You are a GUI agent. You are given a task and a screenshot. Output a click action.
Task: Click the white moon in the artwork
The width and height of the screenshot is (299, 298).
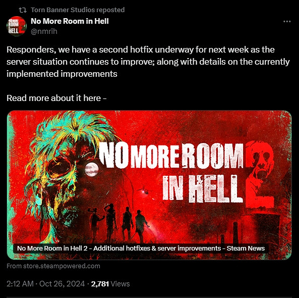click(x=92, y=170)
